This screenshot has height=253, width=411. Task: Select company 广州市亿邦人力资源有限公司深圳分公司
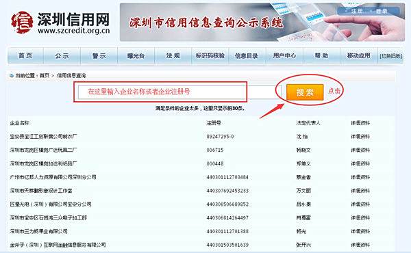pos(53,177)
